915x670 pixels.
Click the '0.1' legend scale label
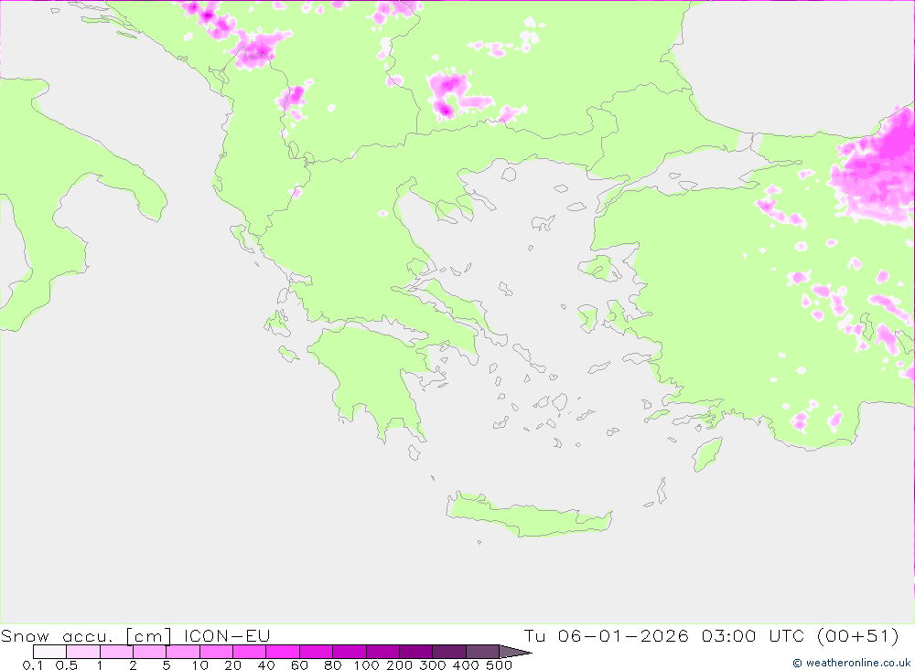tap(33, 665)
